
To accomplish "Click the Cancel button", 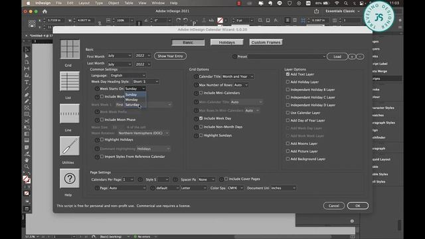I will click(334, 206).
